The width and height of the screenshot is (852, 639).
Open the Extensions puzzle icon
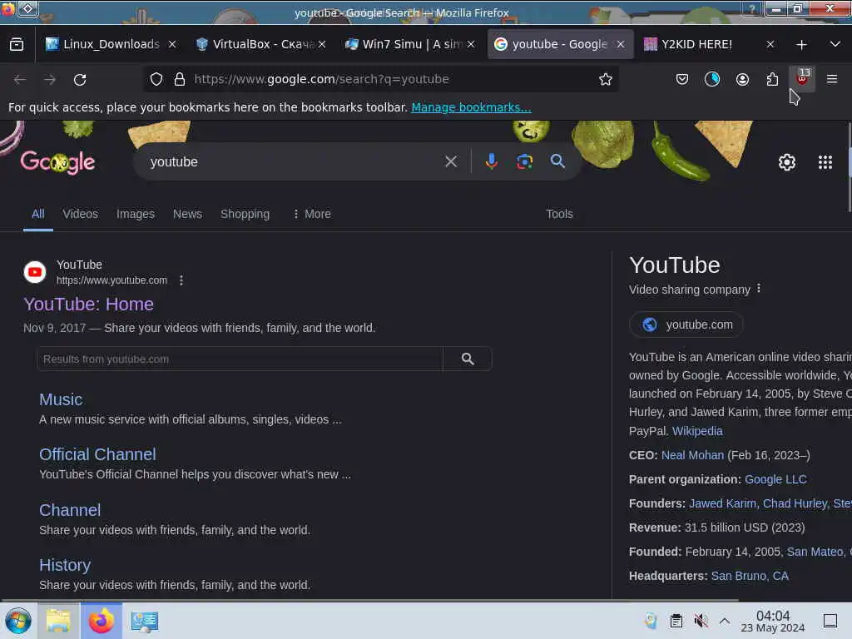(772, 79)
